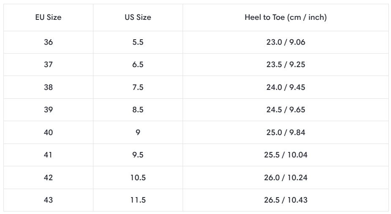Click the EU size 40 cell

[48, 133]
